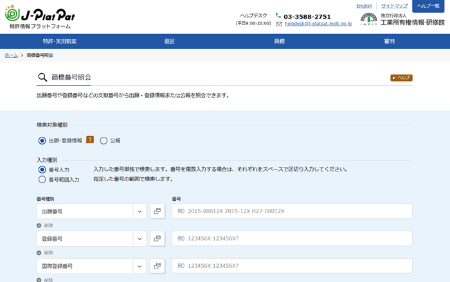The width and height of the screenshot is (450, 282).
Task: Click the brown ヘルプ button
Action: [x=401, y=78]
